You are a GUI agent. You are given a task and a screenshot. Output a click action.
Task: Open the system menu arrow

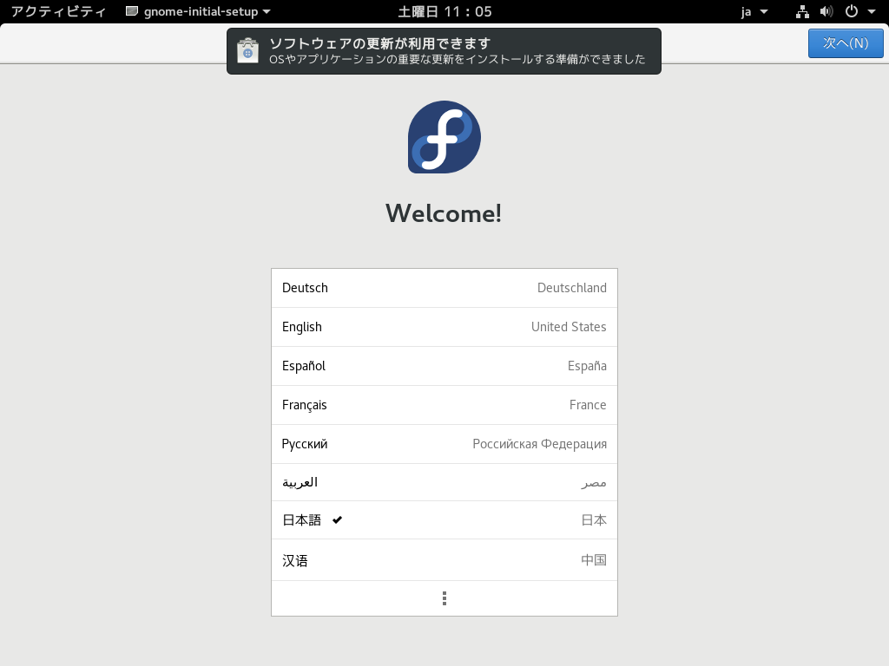872,11
